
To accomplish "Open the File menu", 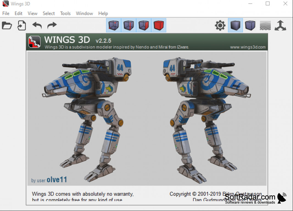I will point(6,13).
